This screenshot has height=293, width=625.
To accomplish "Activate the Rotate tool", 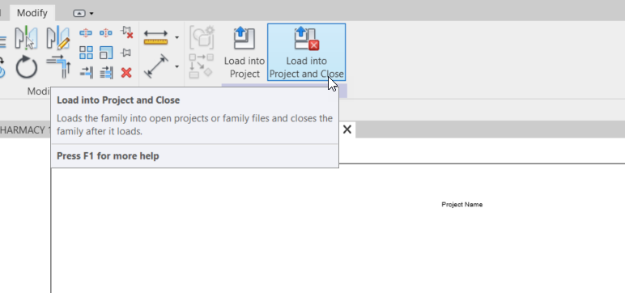I will (26, 67).
